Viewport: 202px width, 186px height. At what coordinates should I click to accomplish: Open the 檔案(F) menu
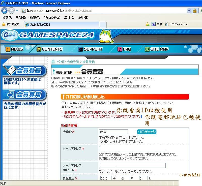coord(7,18)
